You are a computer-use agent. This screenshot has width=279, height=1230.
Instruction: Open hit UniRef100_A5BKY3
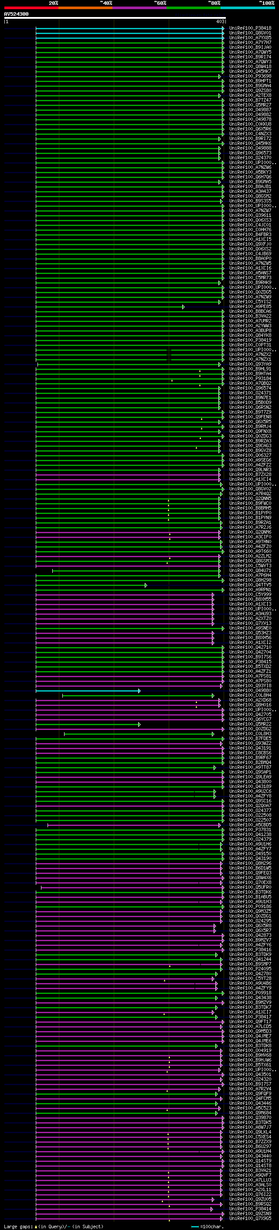(250, 172)
